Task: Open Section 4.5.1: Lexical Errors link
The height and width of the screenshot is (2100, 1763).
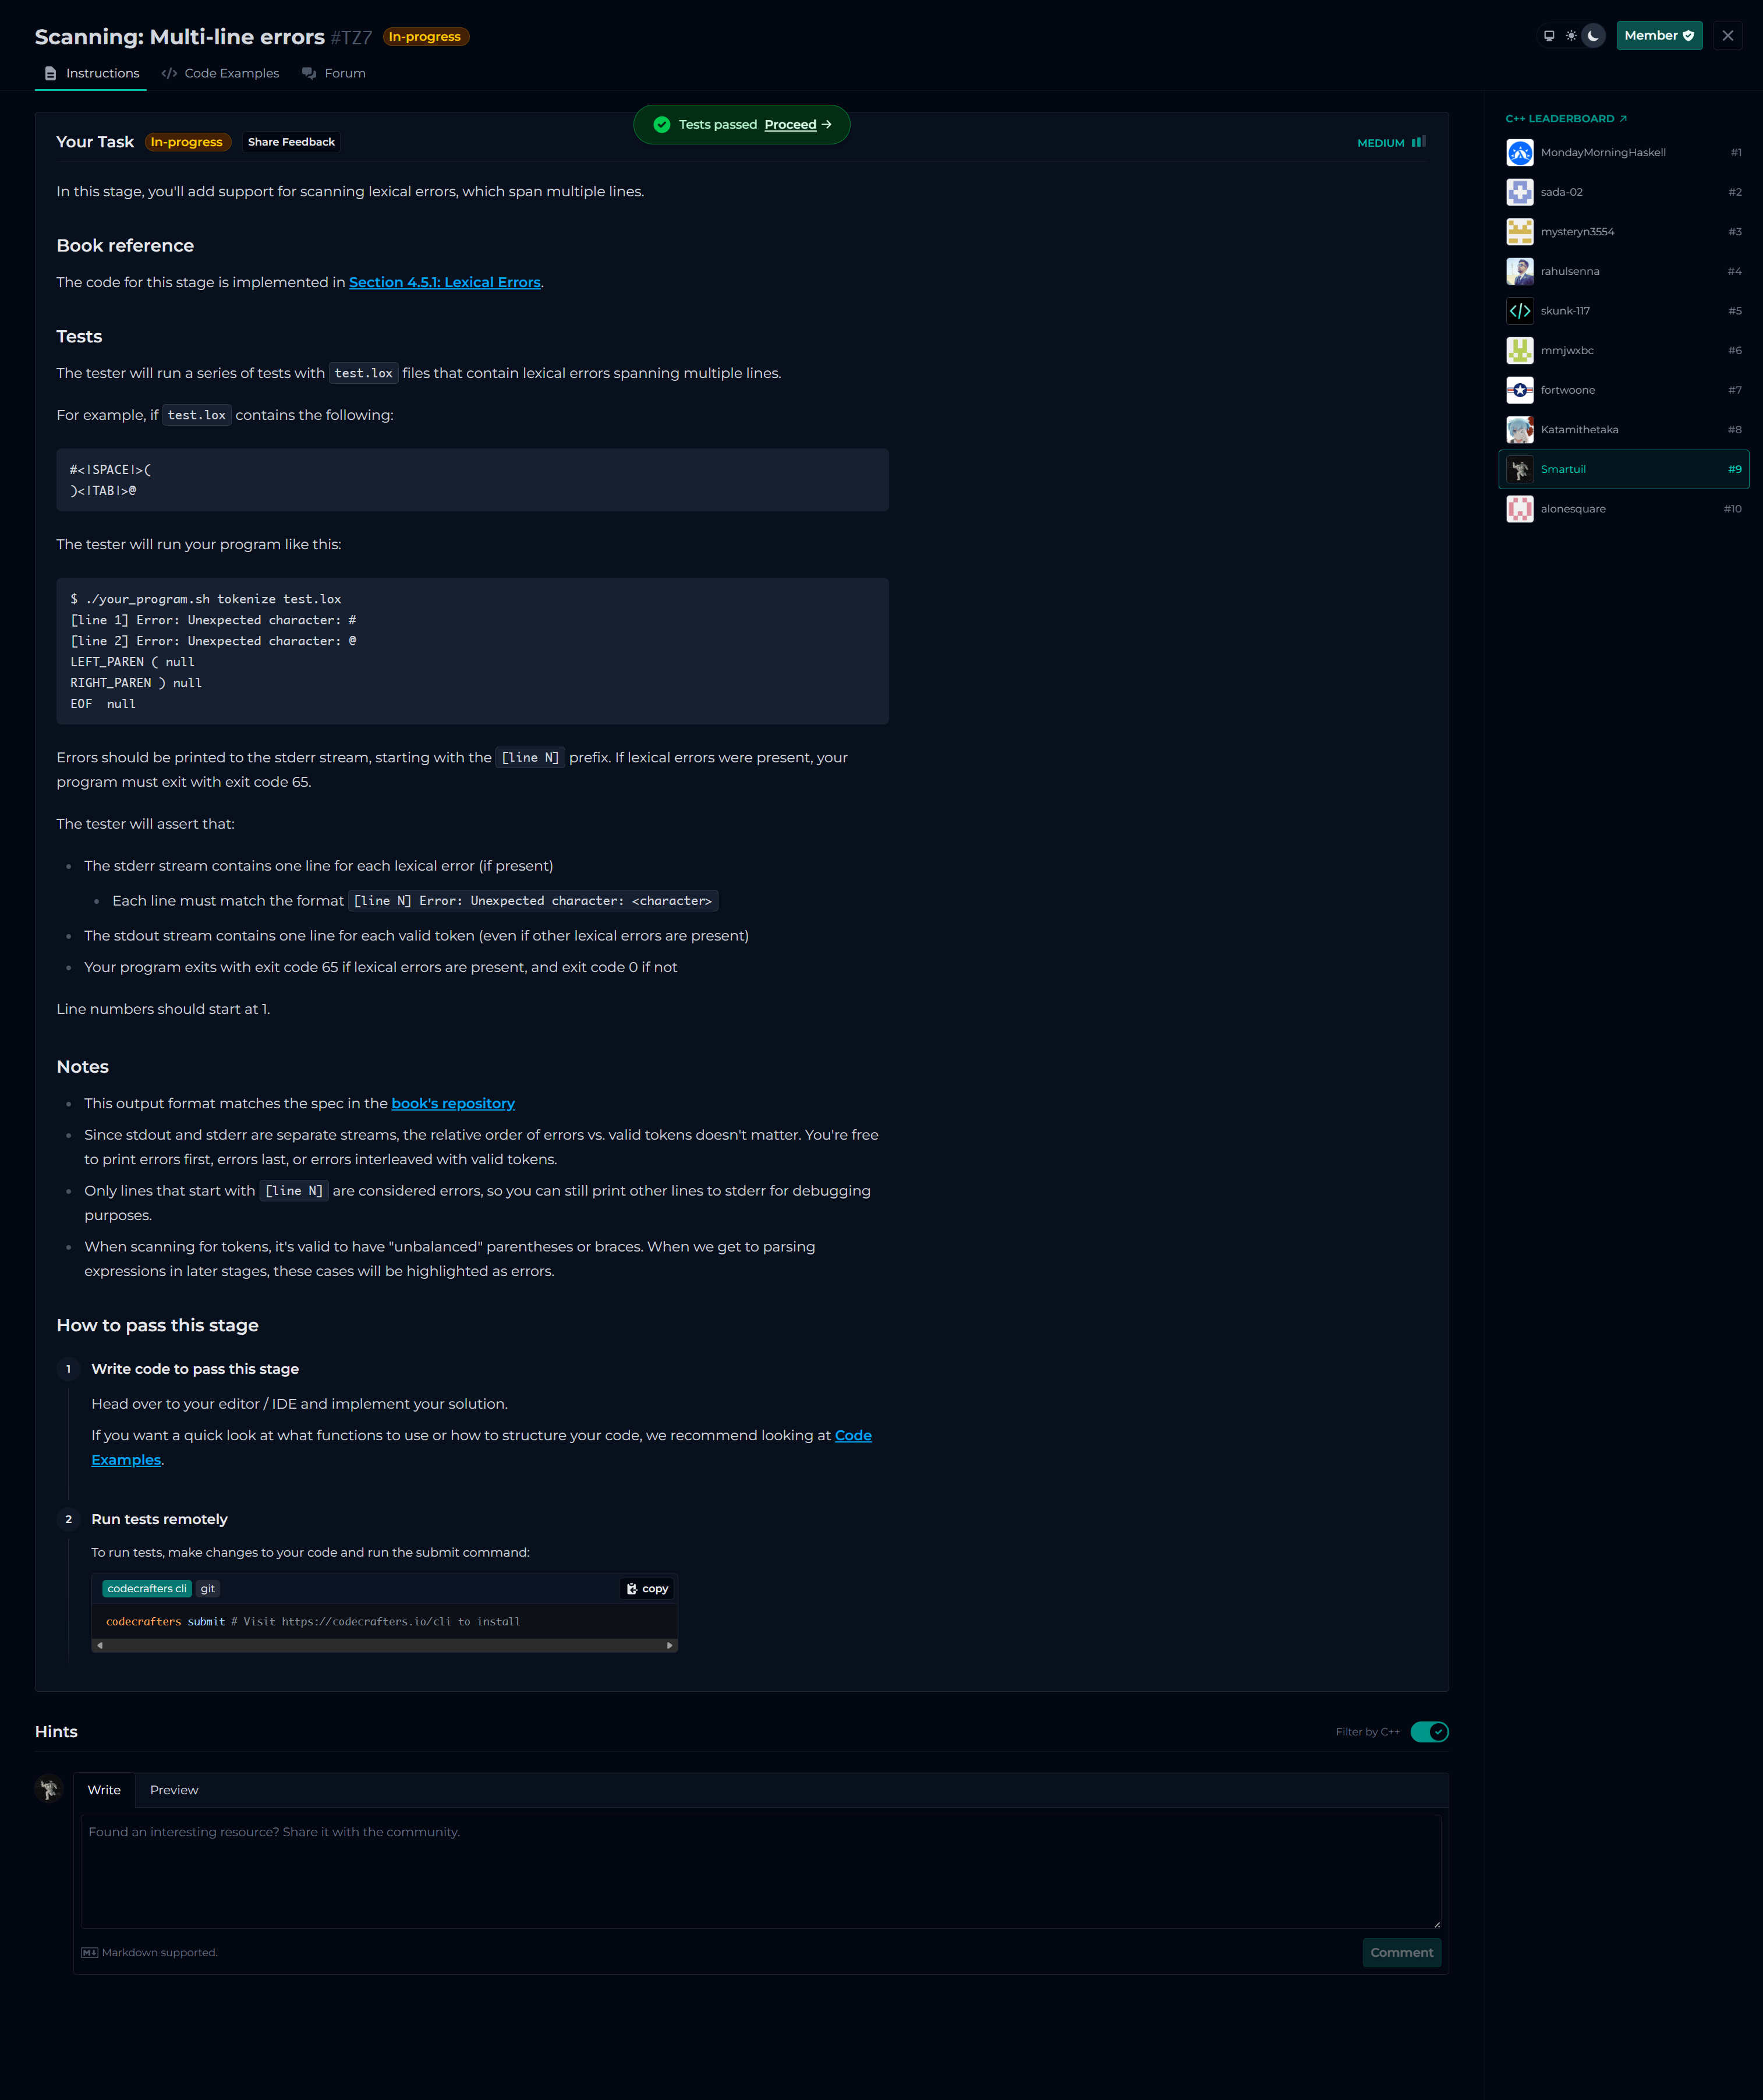Action: pyautogui.click(x=444, y=283)
